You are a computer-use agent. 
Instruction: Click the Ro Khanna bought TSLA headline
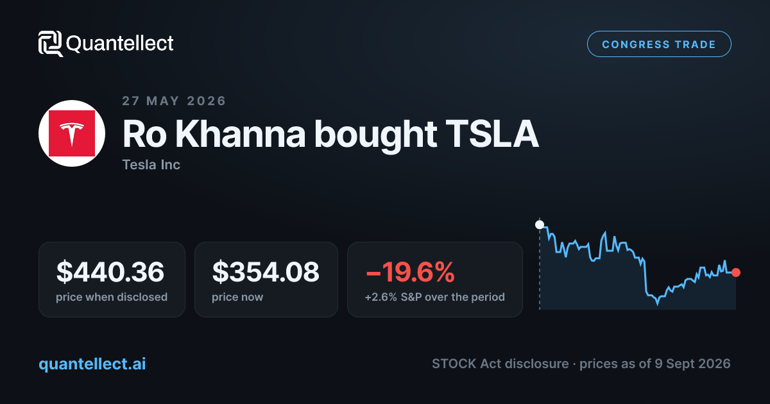pyautogui.click(x=330, y=134)
